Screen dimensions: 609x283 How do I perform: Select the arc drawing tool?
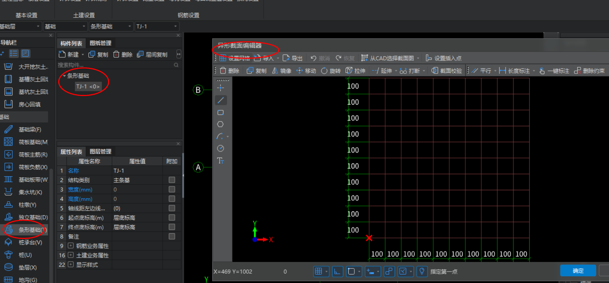[220, 136]
